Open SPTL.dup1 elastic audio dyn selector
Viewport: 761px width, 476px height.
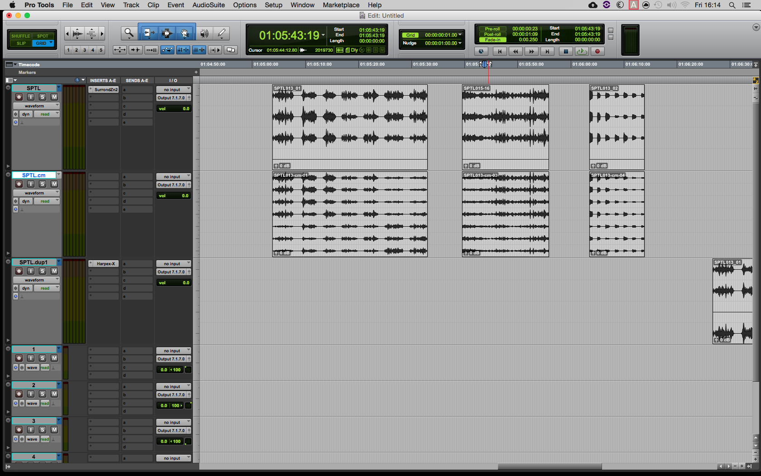26,288
